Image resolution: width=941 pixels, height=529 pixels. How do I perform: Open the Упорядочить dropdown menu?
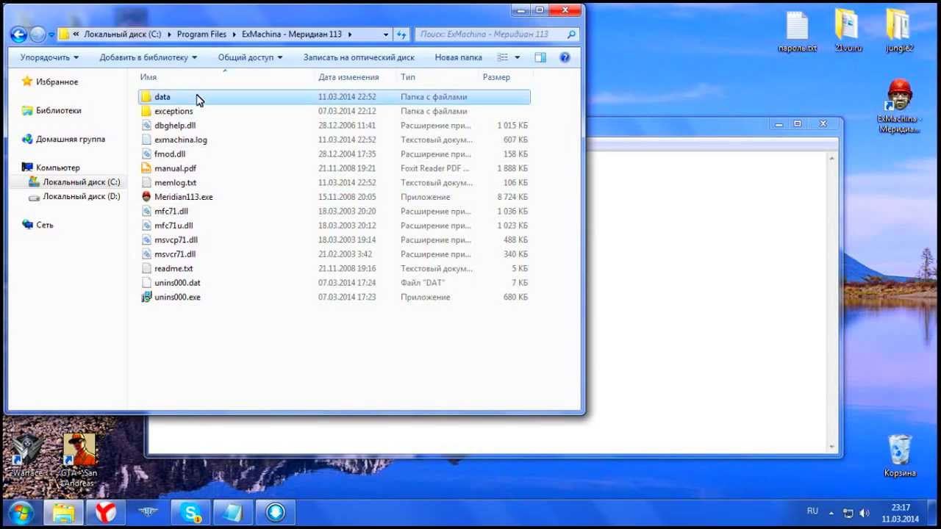[x=49, y=57]
